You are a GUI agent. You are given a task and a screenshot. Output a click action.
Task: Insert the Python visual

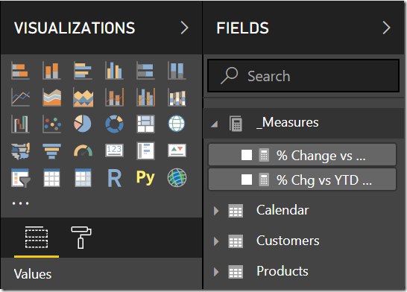pyautogui.click(x=145, y=177)
